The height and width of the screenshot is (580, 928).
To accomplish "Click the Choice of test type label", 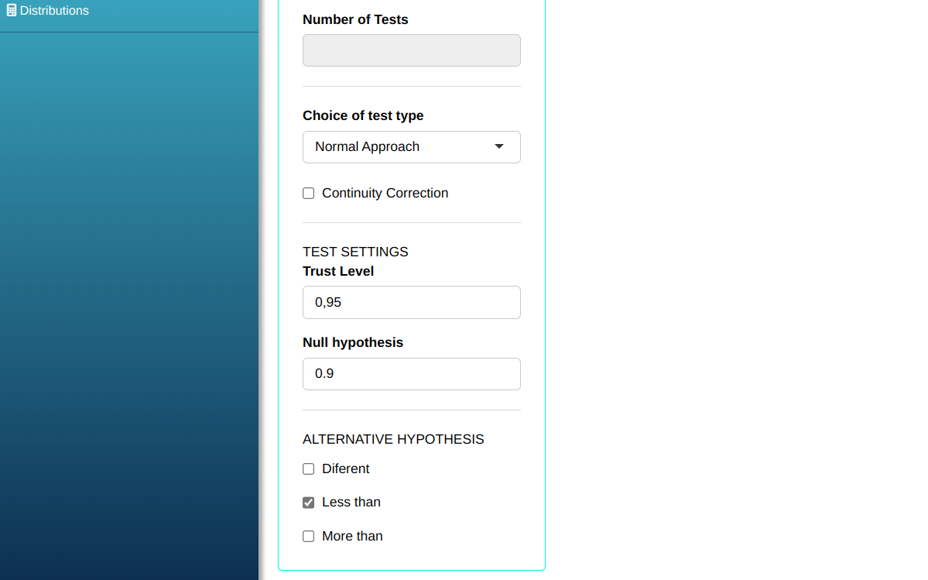I will point(363,116).
